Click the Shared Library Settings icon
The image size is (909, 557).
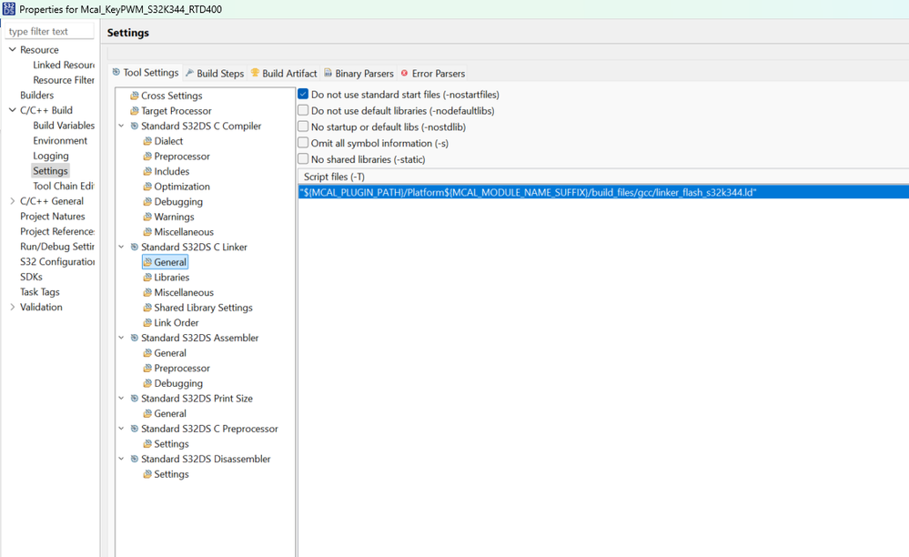(x=147, y=308)
